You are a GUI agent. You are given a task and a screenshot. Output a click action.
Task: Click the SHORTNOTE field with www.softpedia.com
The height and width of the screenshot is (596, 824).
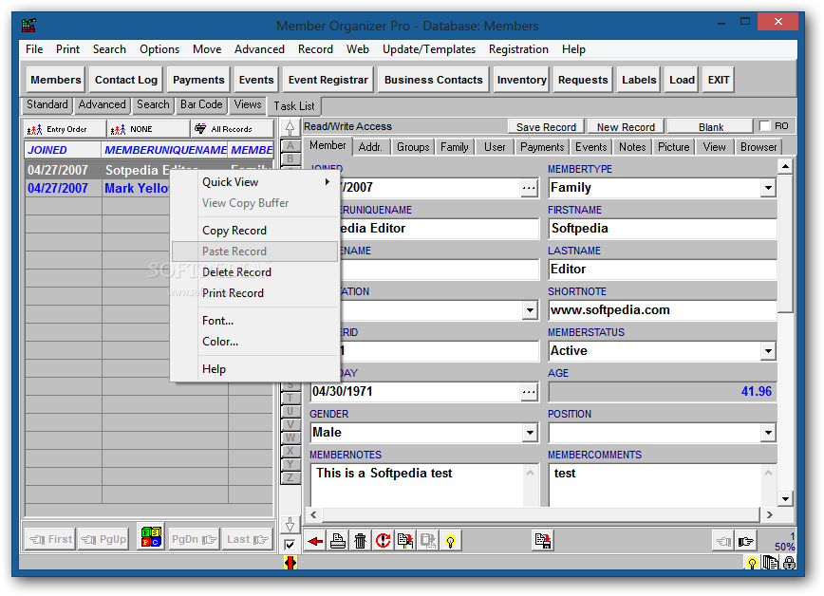pos(663,310)
